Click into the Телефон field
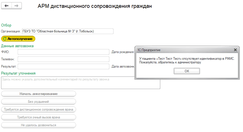Image resolution: width=243 pixels, height=132 pixels. [x=63, y=59]
